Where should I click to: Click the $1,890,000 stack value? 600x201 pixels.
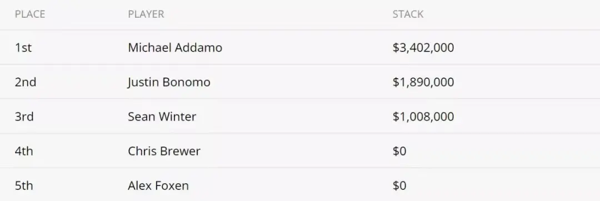tap(423, 82)
